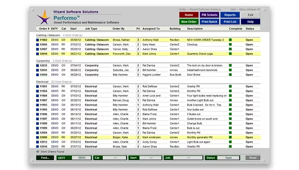Click priority box for order 11984
The height and width of the screenshot is (170, 299).
pyautogui.click(x=138, y=96)
